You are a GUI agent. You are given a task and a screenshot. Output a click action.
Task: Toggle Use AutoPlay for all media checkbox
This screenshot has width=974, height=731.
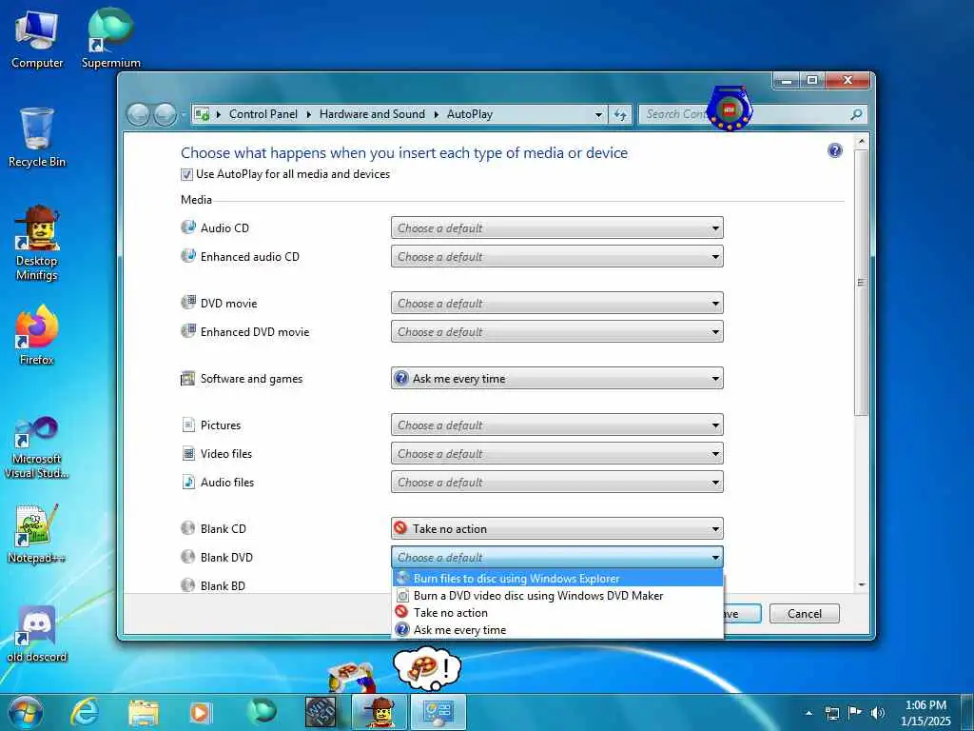pos(186,175)
